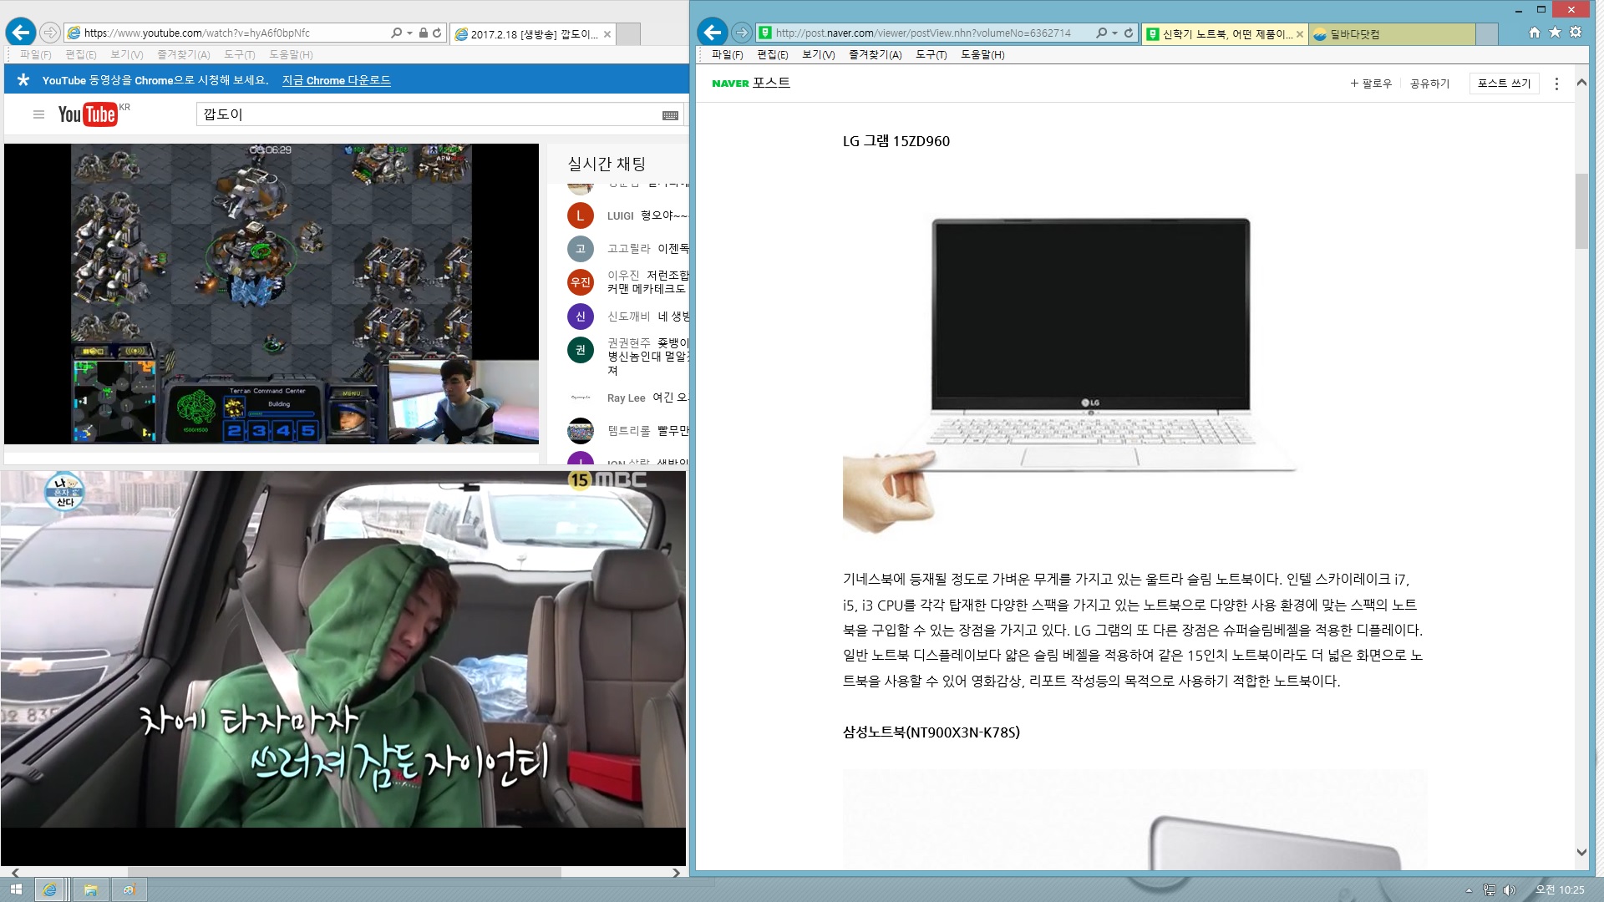Refresh the Naver post page
Image resolution: width=1604 pixels, height=902 pixels.
pyautogui.click(x=1129, y=33)
